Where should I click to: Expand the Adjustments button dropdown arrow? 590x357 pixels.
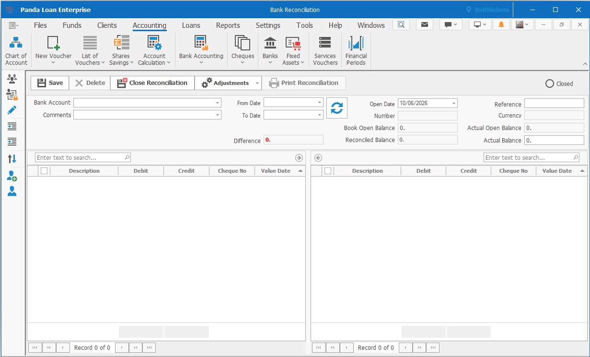(257, 83)
